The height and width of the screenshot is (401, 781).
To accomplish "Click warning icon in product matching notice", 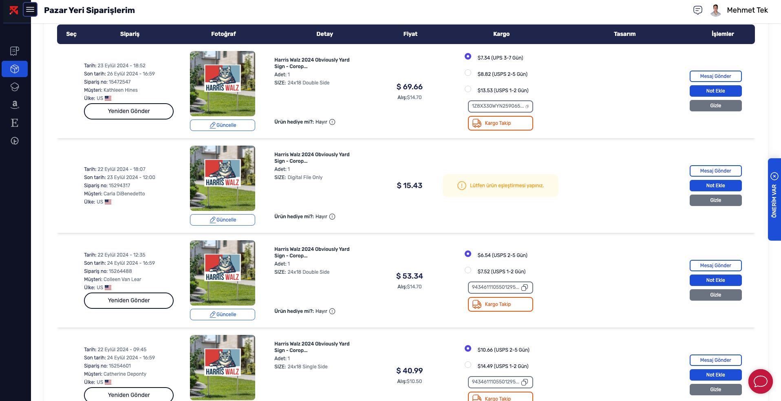I will (x=461, y=186).
